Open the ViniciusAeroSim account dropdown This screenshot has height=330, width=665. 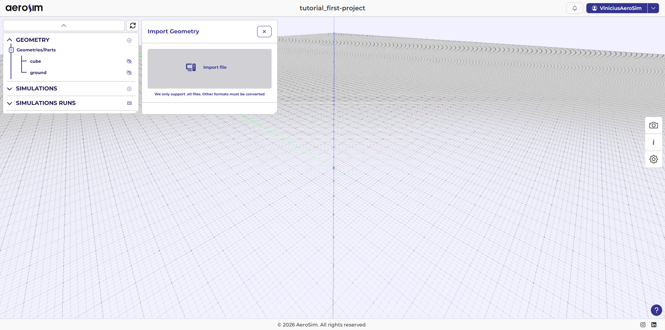(x=653, y=8)
